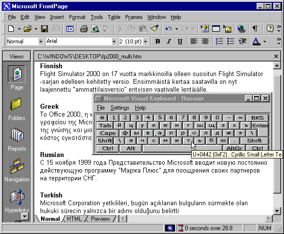
Task: Click the Print toolbar icon
Action: [84, 29]
